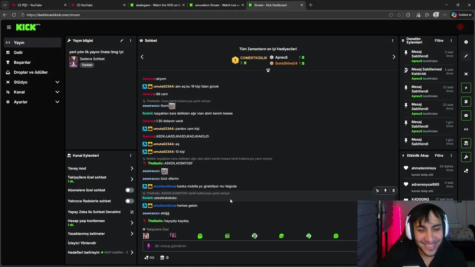The width and height of the screenshot is (475, 267).
Task: Collapse the top gifters banner with the down arrow
Action: [268, 70]
